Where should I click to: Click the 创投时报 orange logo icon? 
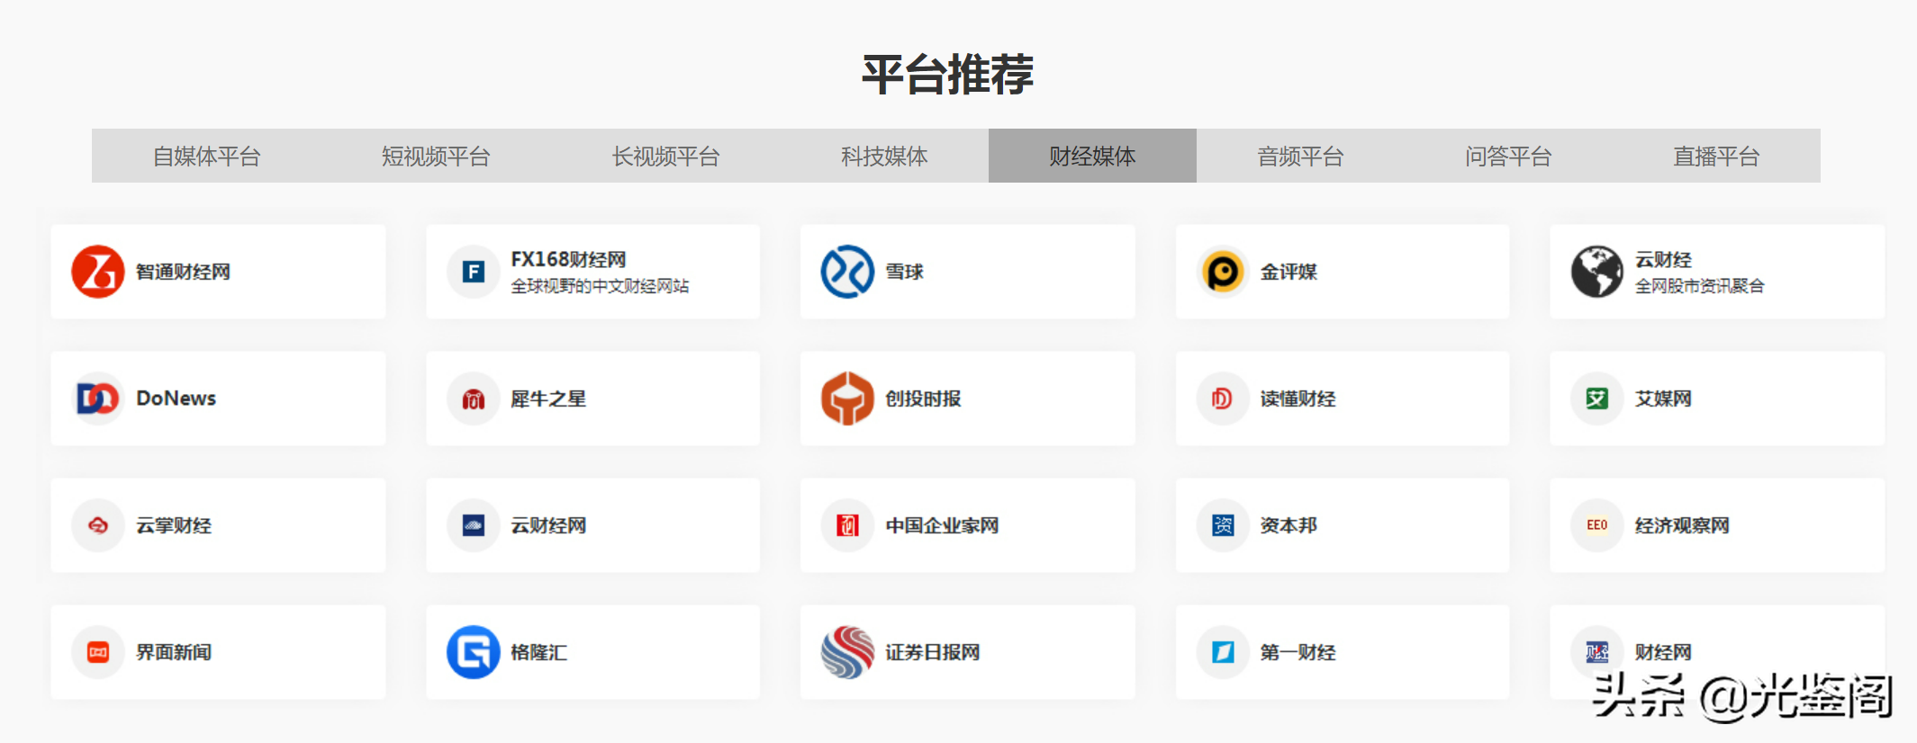(846, 398)
